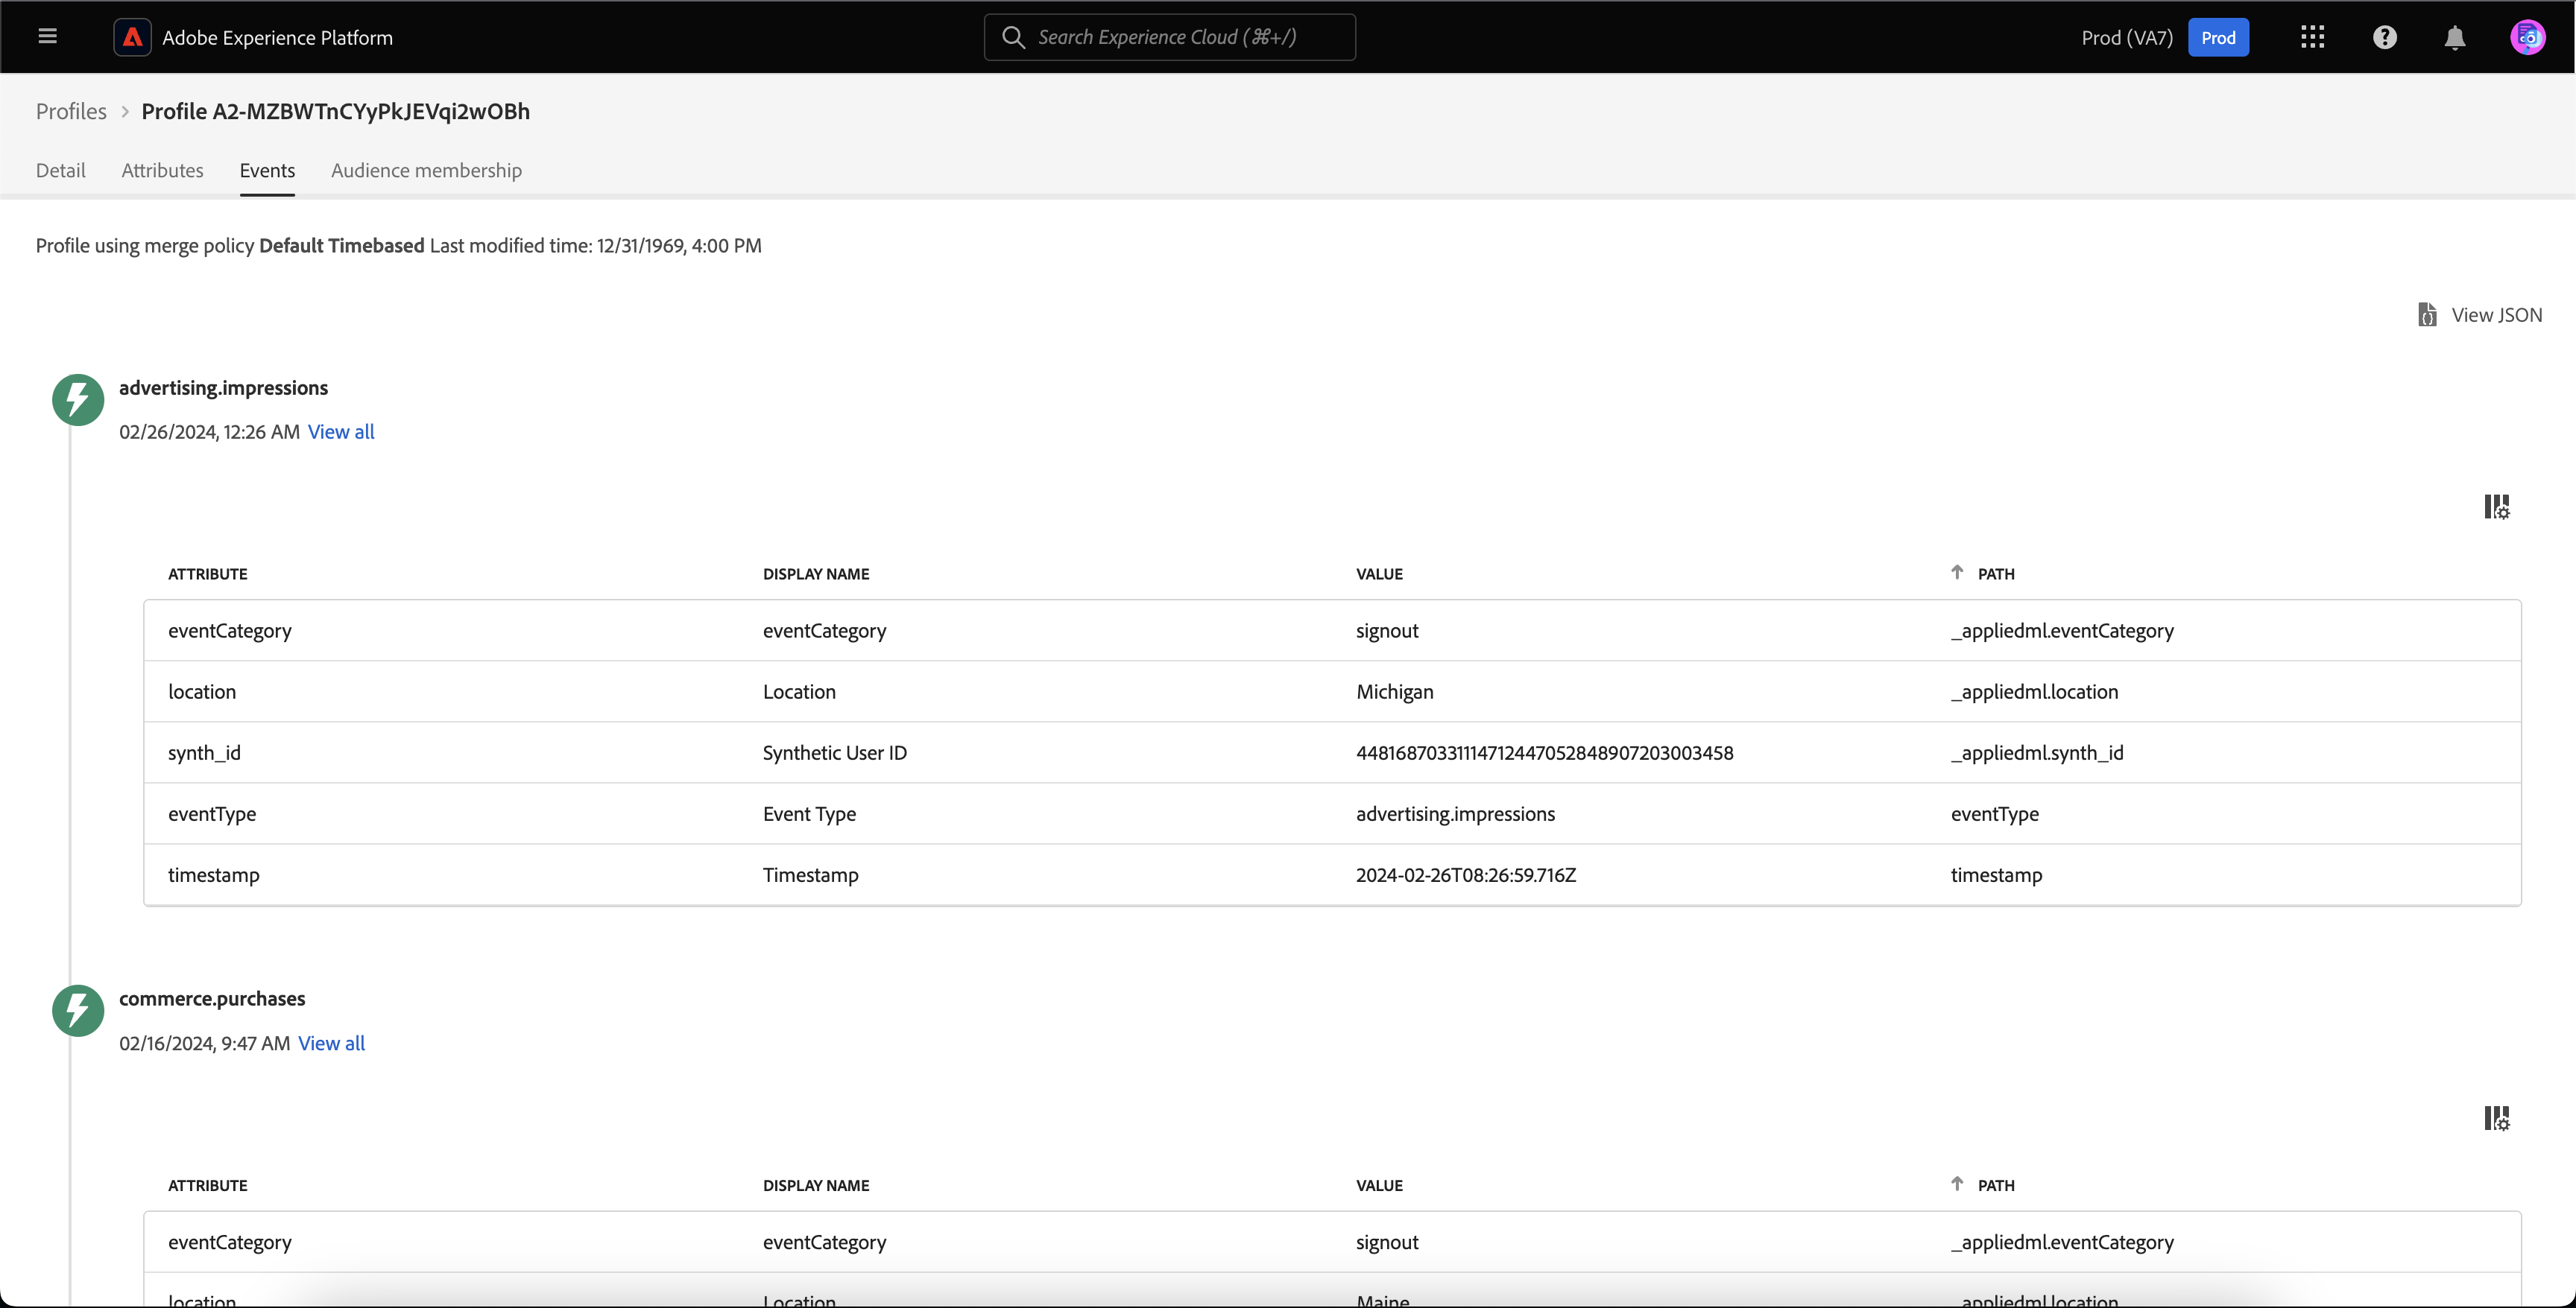
Task: Focus the Search Experience Cloud field
Action: (x=1169, y=37)
